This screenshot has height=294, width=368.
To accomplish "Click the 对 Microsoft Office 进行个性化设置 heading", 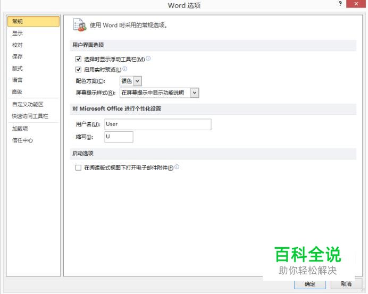I will point(116,109).
